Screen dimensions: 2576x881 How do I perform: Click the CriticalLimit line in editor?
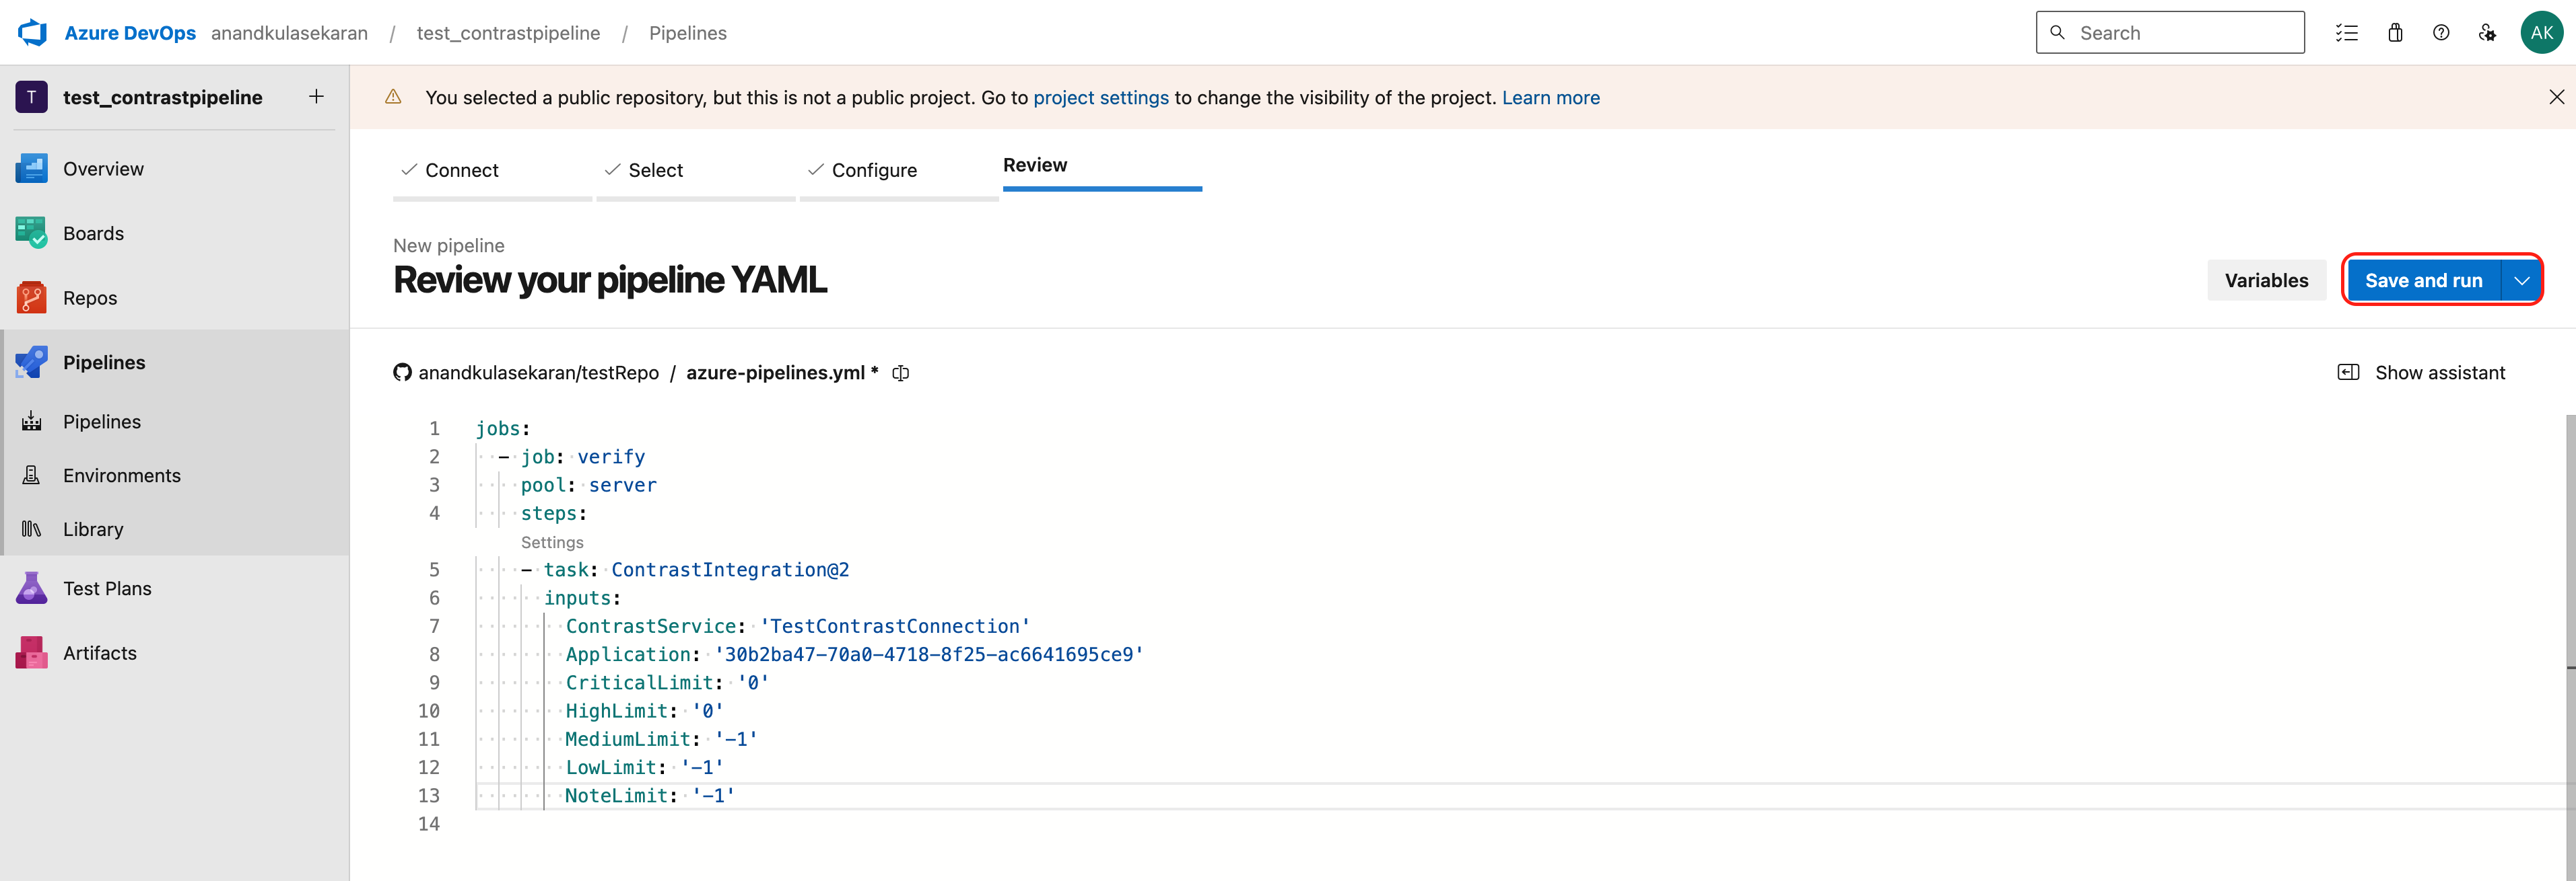[667, 682]
